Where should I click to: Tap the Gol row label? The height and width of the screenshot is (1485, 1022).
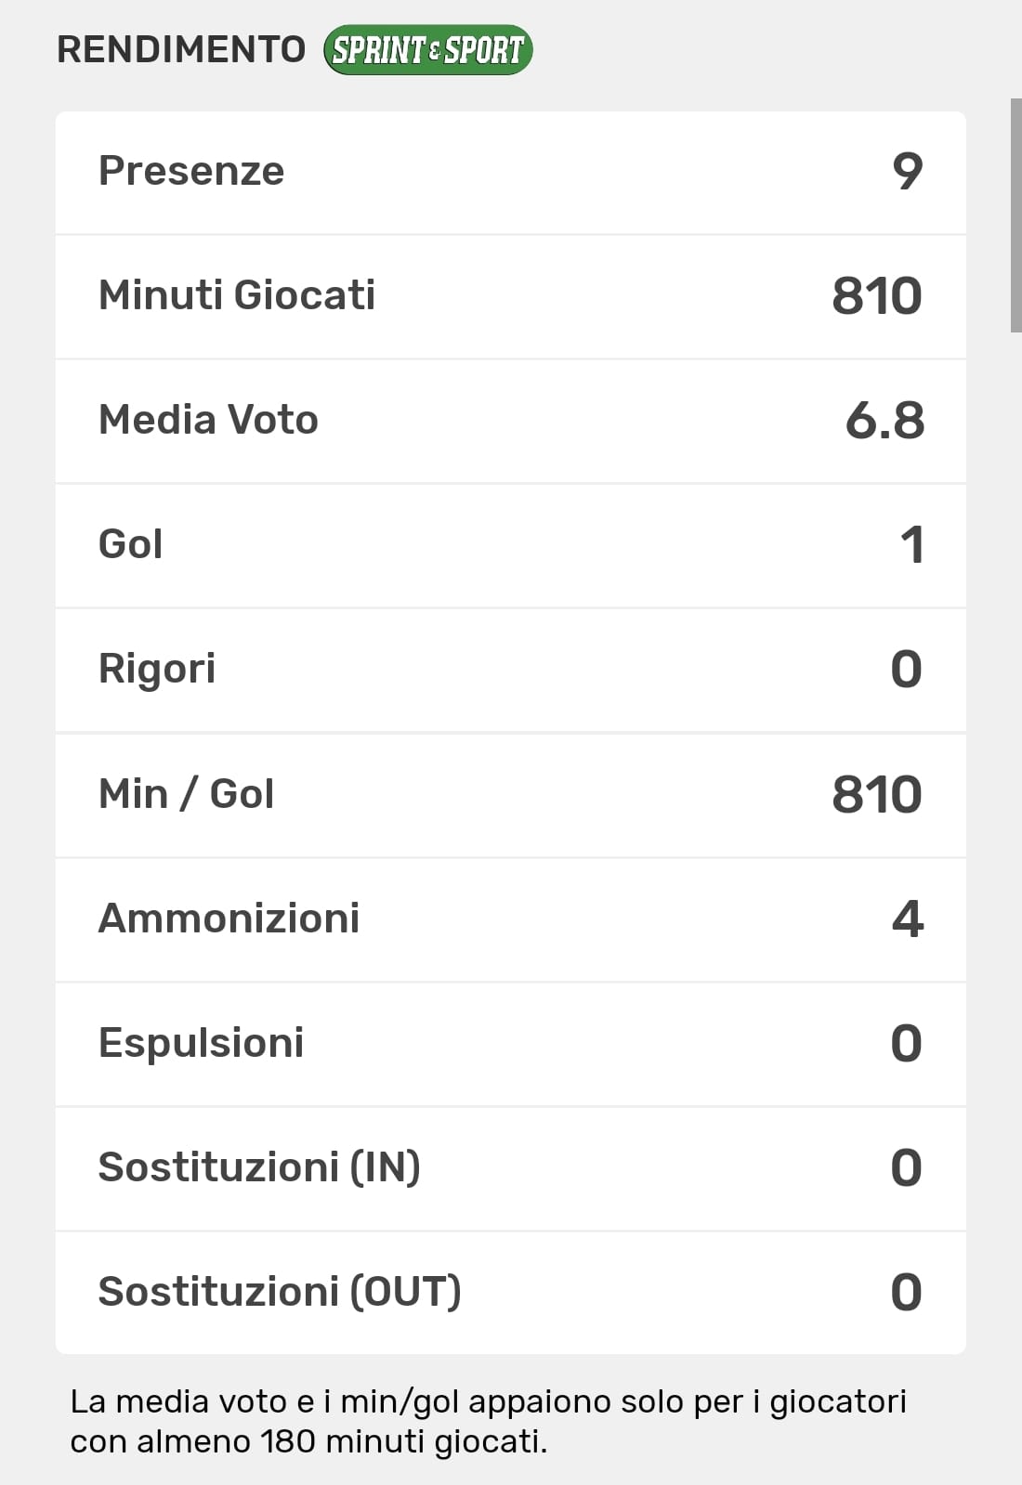[x=131, y=544]
